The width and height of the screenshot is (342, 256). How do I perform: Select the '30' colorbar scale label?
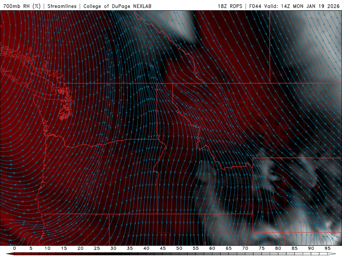(x=113, y=248)
